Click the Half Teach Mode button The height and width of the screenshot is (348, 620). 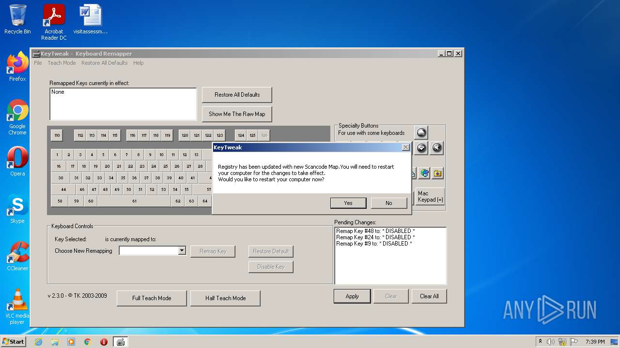pyautogui.click(x=225, y=298)
